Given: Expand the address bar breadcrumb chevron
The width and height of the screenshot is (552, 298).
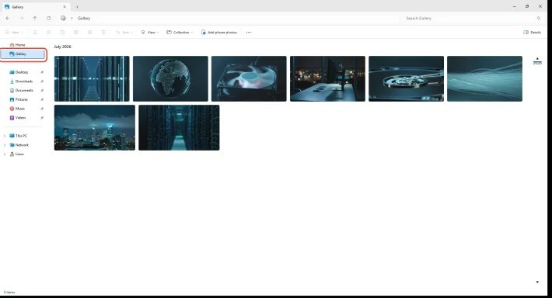Looking at the screenshot, I should (72, 19).
